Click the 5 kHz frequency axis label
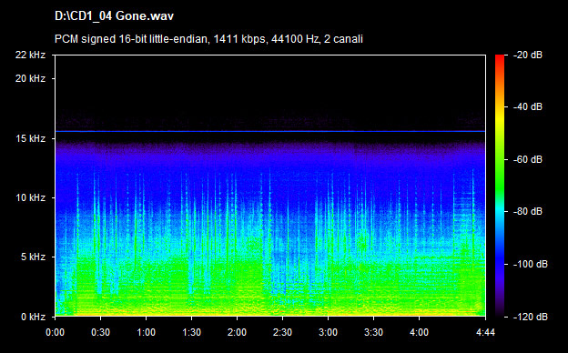568x353 pixels. pyautogui.click(x=33, y=257)
